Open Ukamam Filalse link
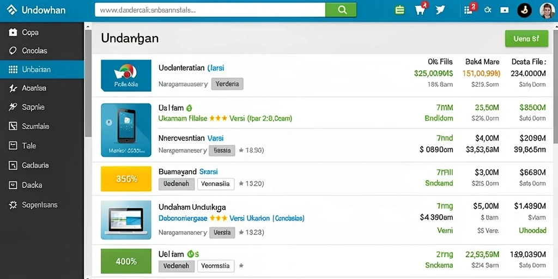 tap(183, 118)
